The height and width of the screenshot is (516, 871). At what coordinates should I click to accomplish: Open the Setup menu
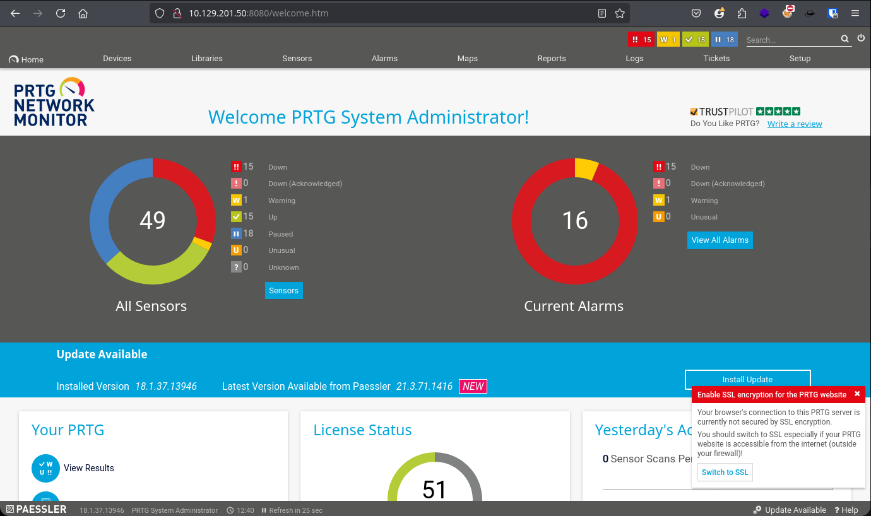click(x=800, y=59)
